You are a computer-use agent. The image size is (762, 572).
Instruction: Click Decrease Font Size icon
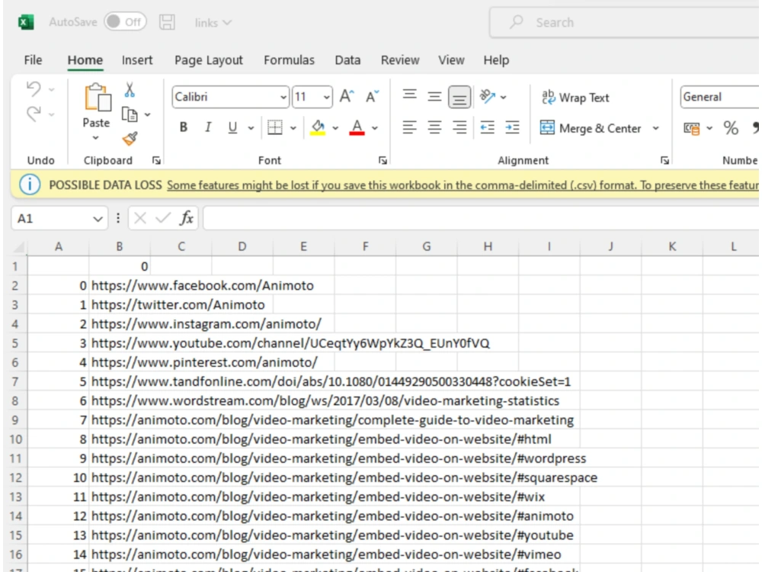click(373, 96)
